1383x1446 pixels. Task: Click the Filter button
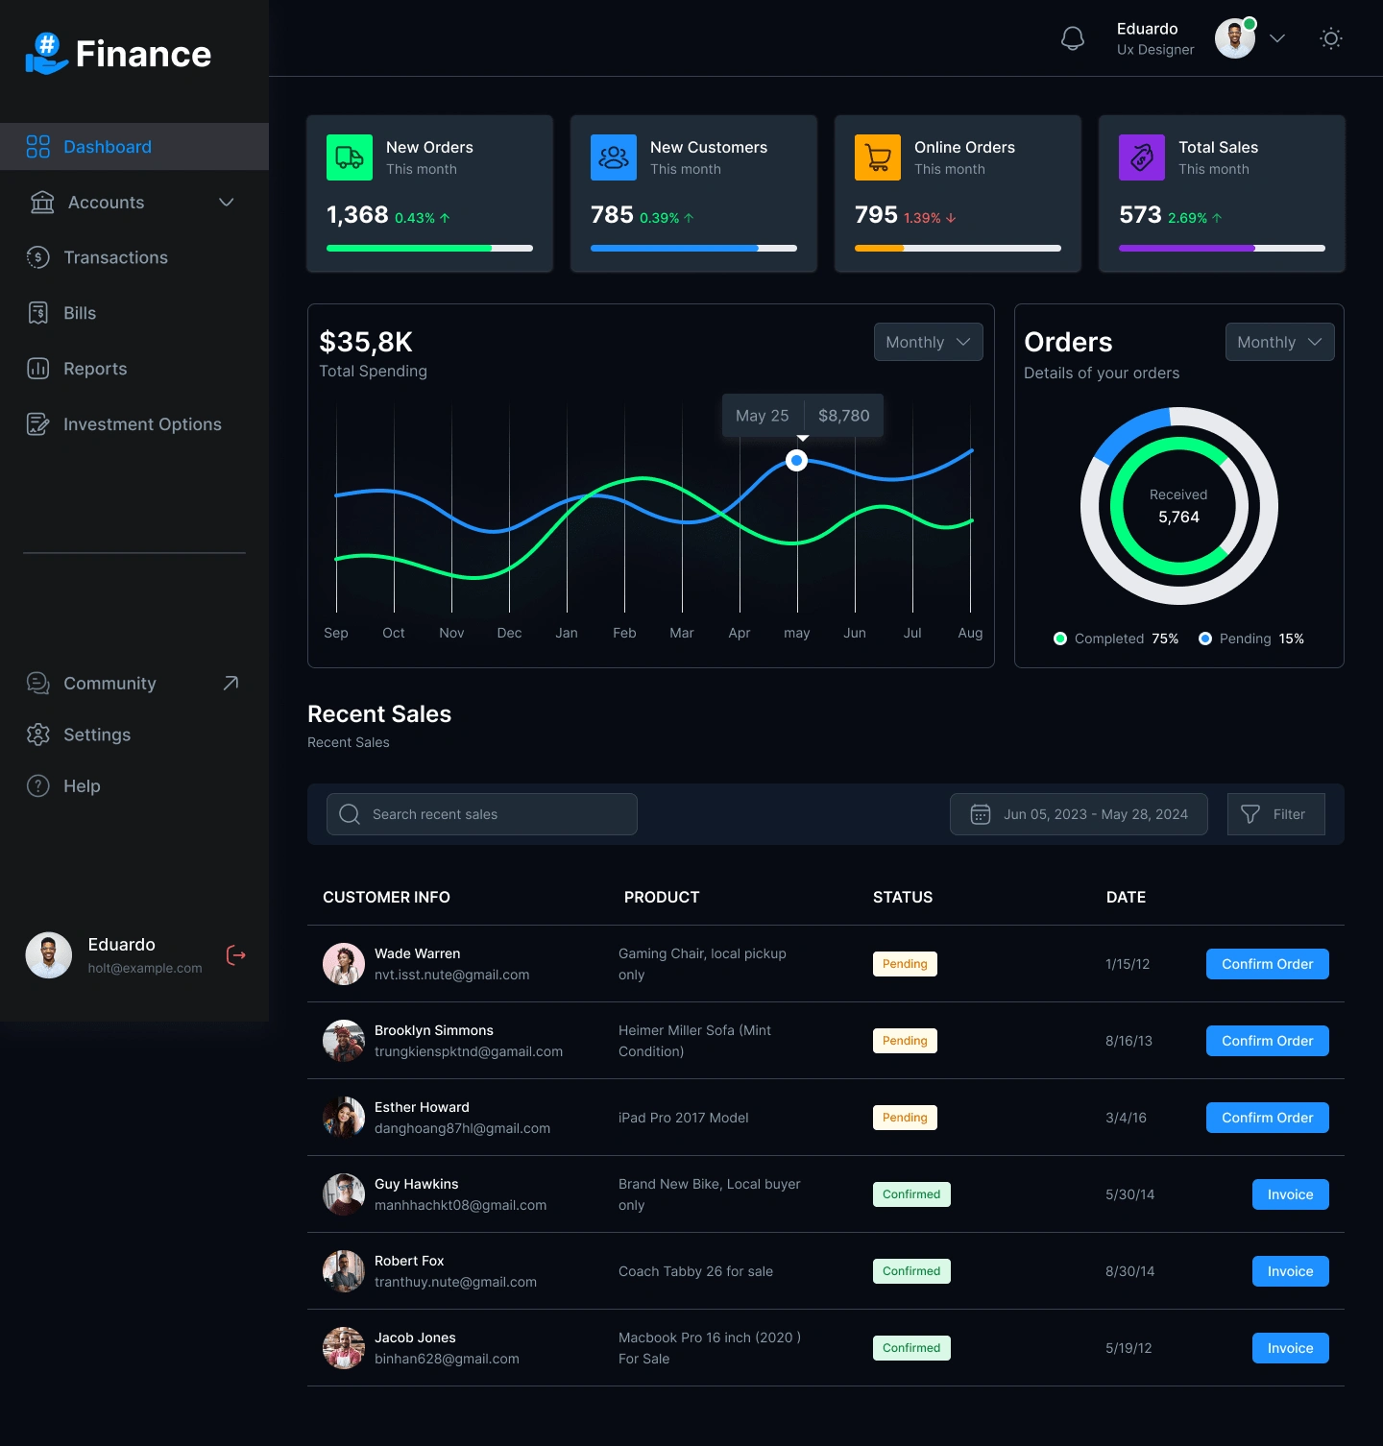point(1276,814)
